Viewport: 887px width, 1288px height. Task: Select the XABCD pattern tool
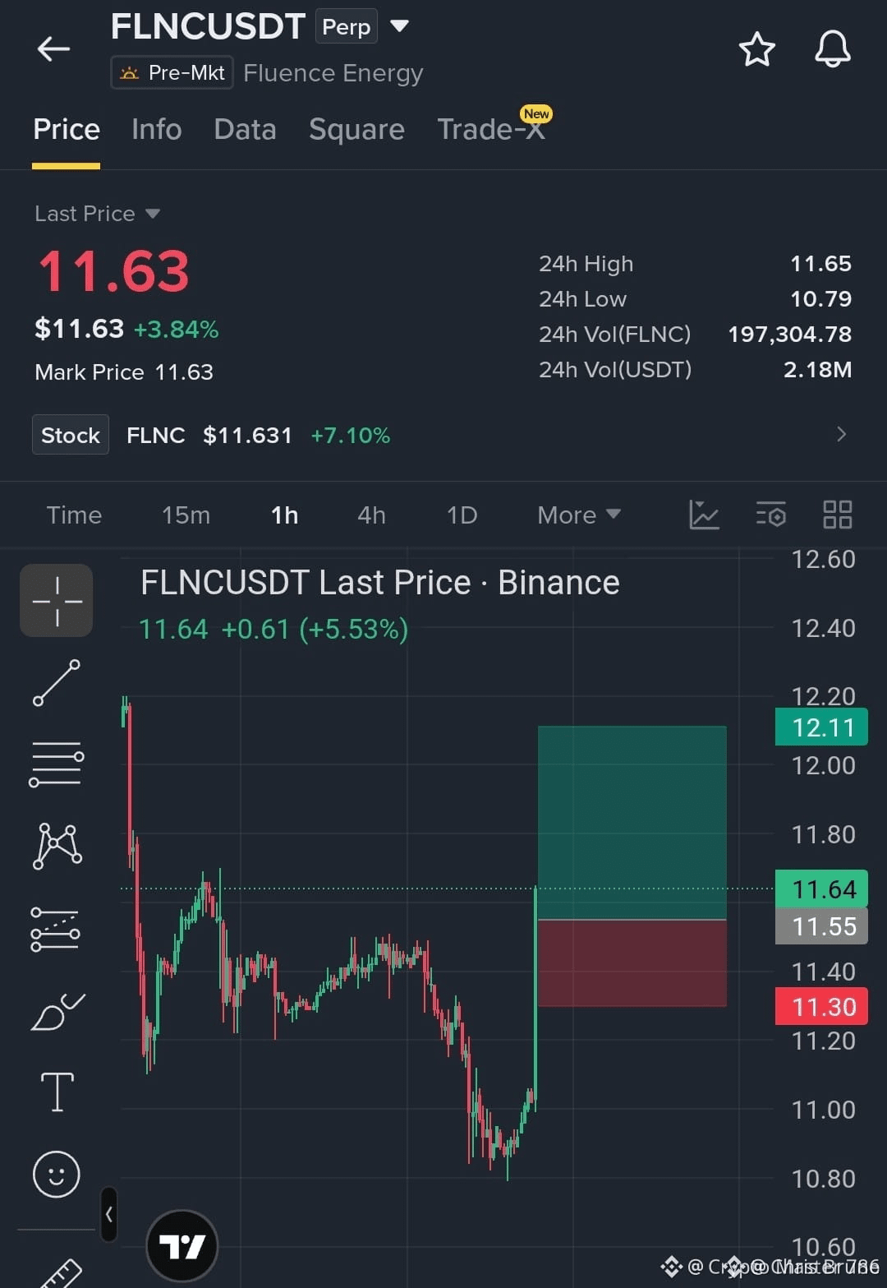tap(57, 846)
